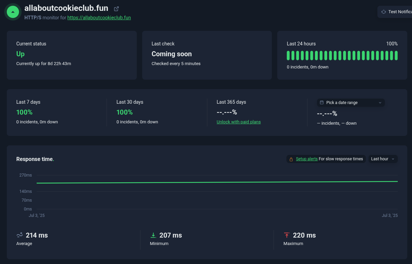Click the green up-status circle icon
The width and height of the screenshot is (412, 264).
click(13, 12)
